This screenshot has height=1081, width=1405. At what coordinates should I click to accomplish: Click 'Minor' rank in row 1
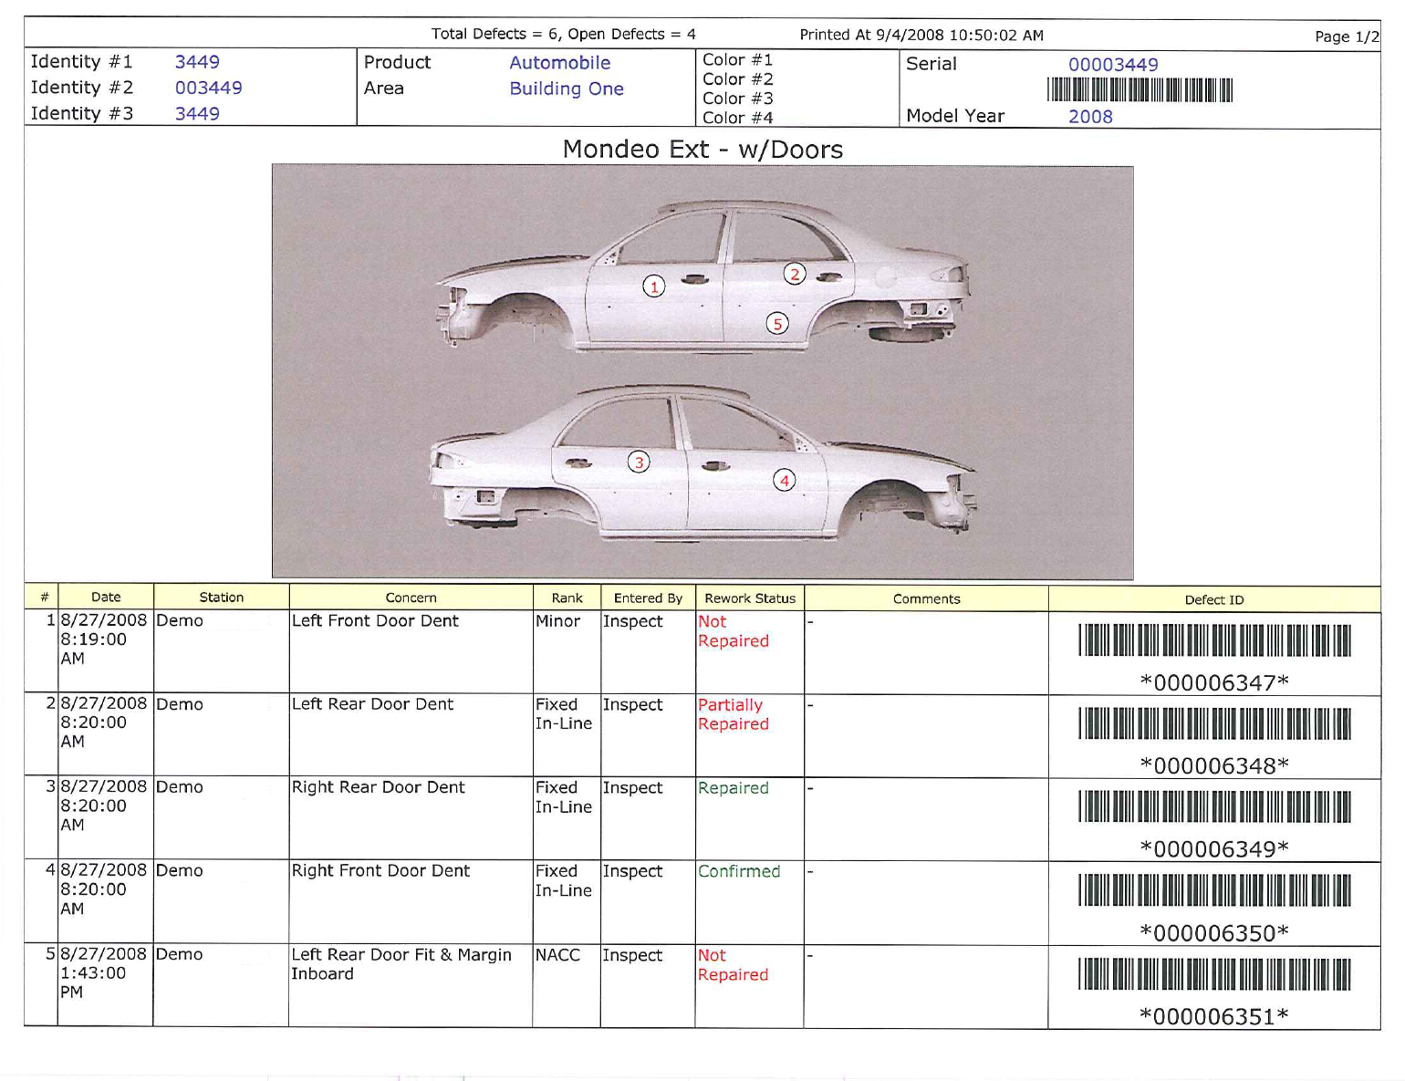(x=557, y=621)
